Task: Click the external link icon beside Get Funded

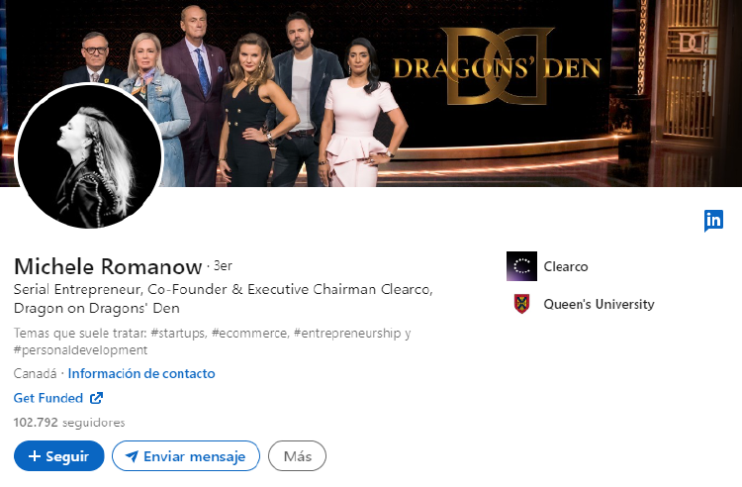Action: pyautogui.click(x=96, y=398)
